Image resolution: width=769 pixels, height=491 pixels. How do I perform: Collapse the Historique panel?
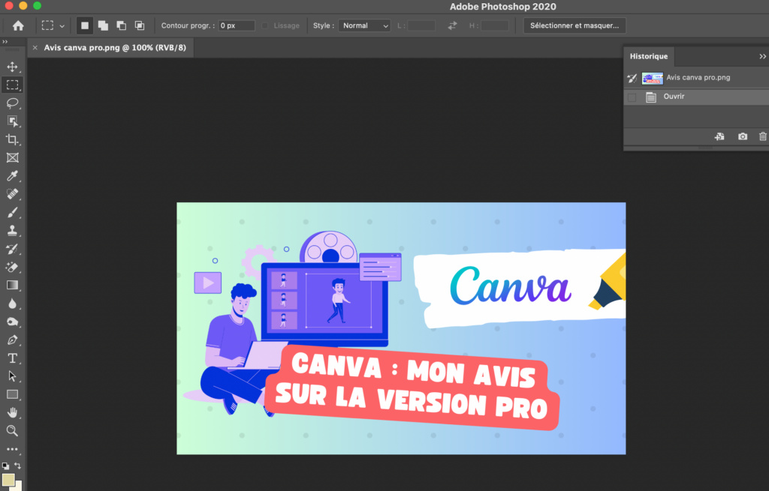[x=762, y=56]
